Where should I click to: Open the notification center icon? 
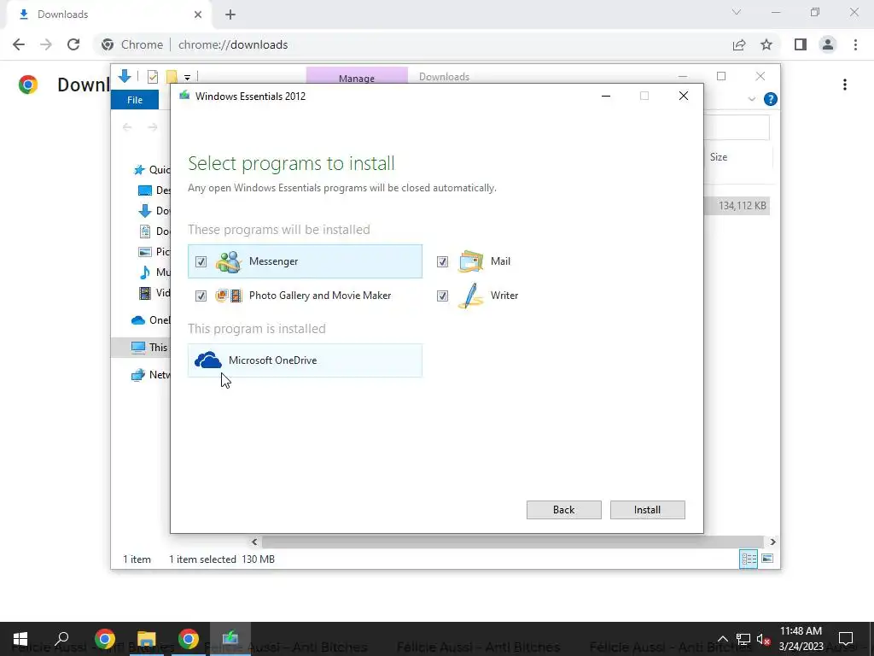(x=846, y=639)
